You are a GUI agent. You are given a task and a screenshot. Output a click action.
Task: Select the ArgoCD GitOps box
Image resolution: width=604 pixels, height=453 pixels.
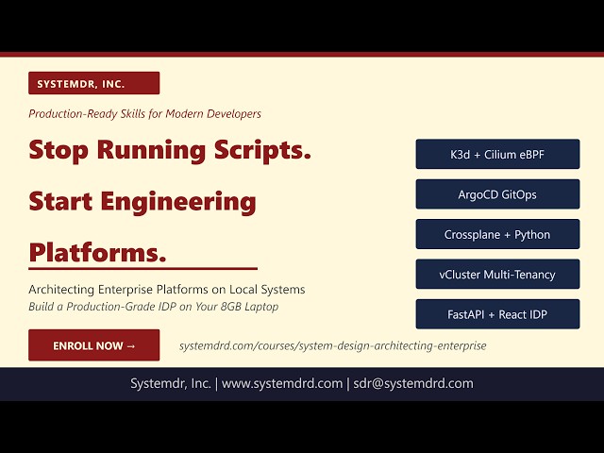pyautogui.click(x=497, y=194)
